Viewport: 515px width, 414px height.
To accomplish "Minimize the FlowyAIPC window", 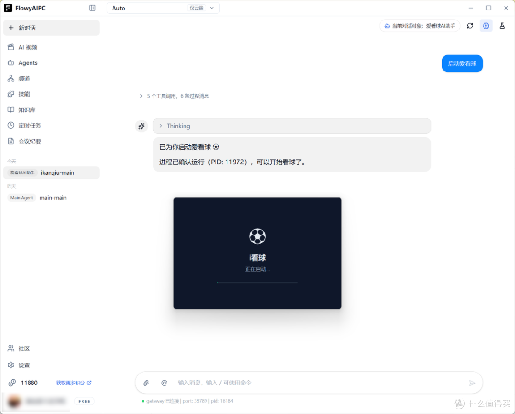I will (x=471, y=8).
